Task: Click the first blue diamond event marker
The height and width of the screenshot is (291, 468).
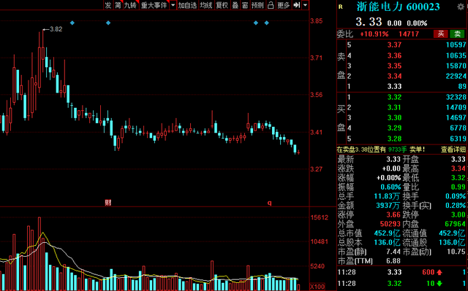Action: [x=72, y=23]
